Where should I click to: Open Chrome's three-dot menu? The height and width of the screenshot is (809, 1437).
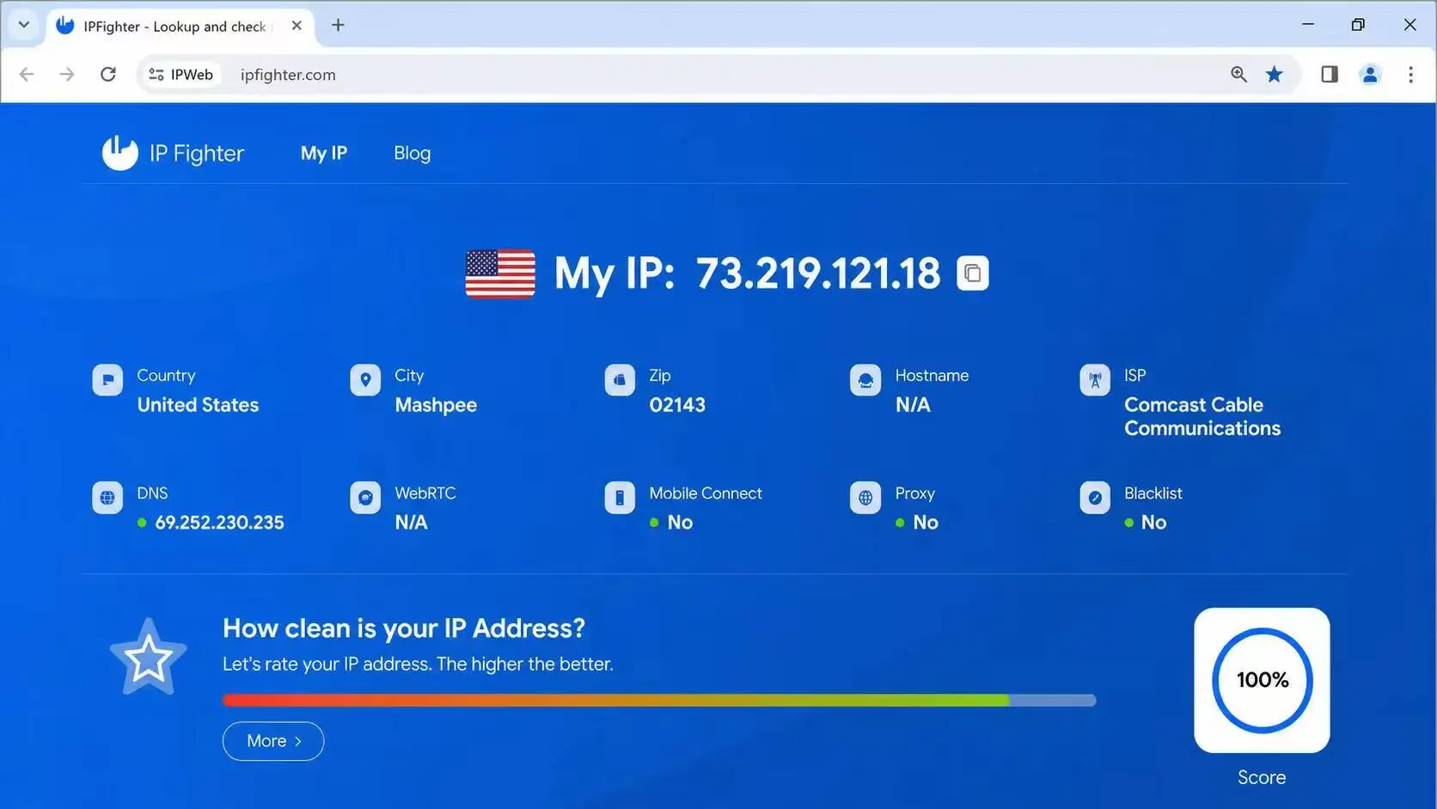click(x=1410, y=75)
